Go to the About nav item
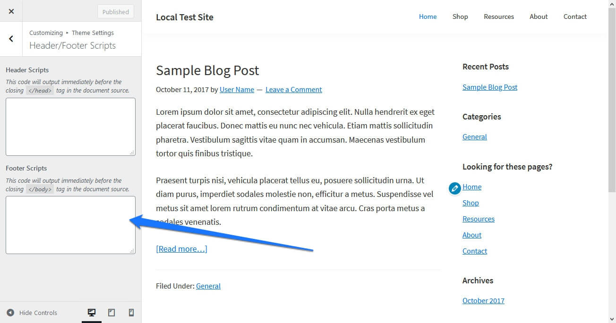 tap(539, 17)
